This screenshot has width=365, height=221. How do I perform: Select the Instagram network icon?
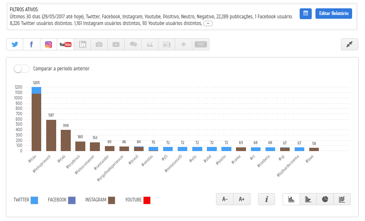point(48,44)
